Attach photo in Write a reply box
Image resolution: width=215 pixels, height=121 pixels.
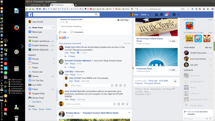pos(116,85)
